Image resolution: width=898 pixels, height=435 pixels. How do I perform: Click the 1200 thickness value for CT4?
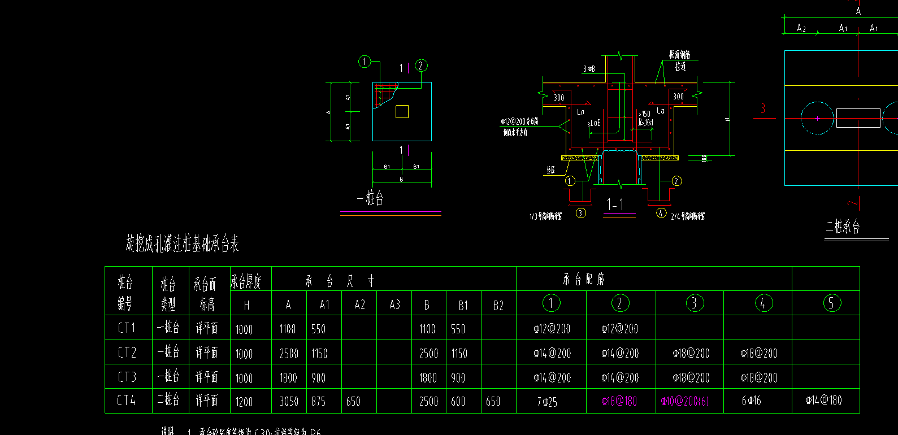244,402
